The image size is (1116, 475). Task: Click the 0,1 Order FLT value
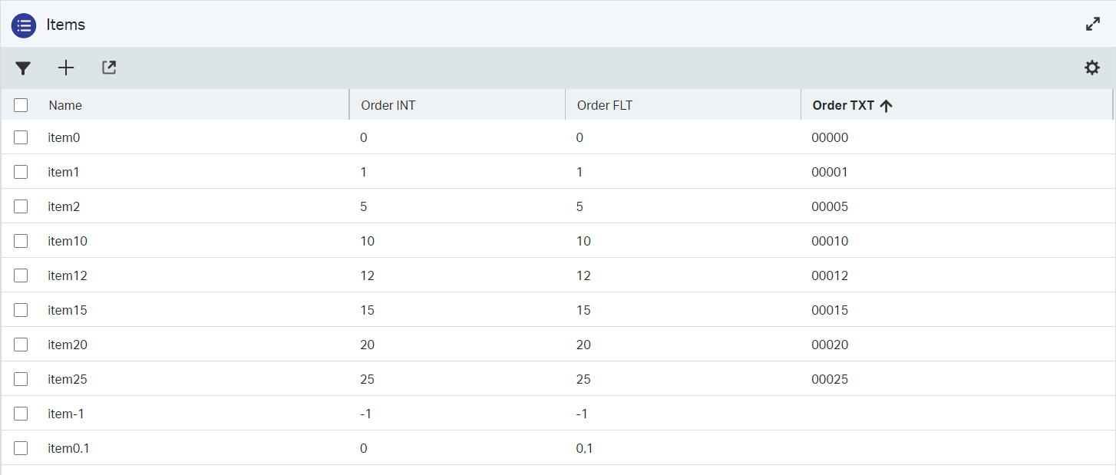584,448
